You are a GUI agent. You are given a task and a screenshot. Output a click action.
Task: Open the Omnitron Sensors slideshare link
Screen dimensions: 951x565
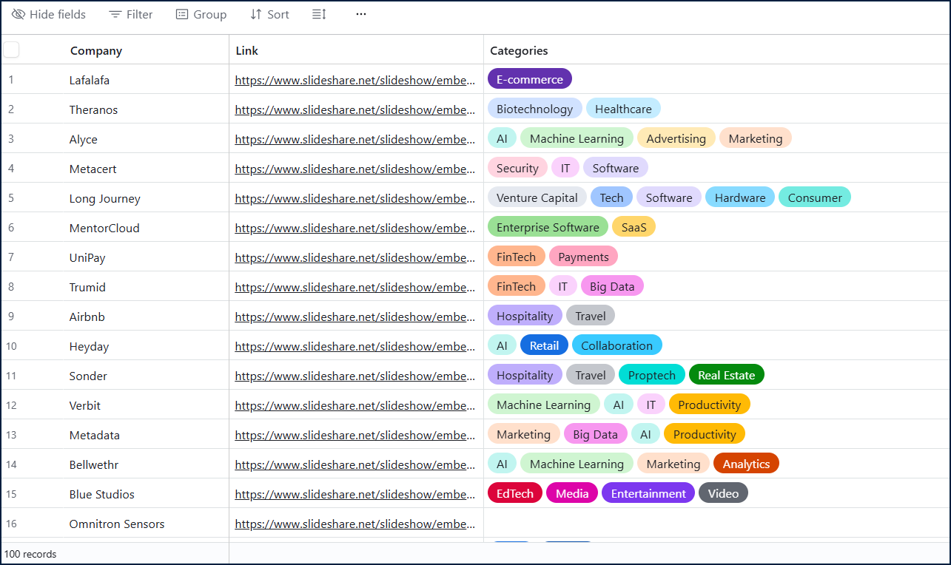click(355, 524)
